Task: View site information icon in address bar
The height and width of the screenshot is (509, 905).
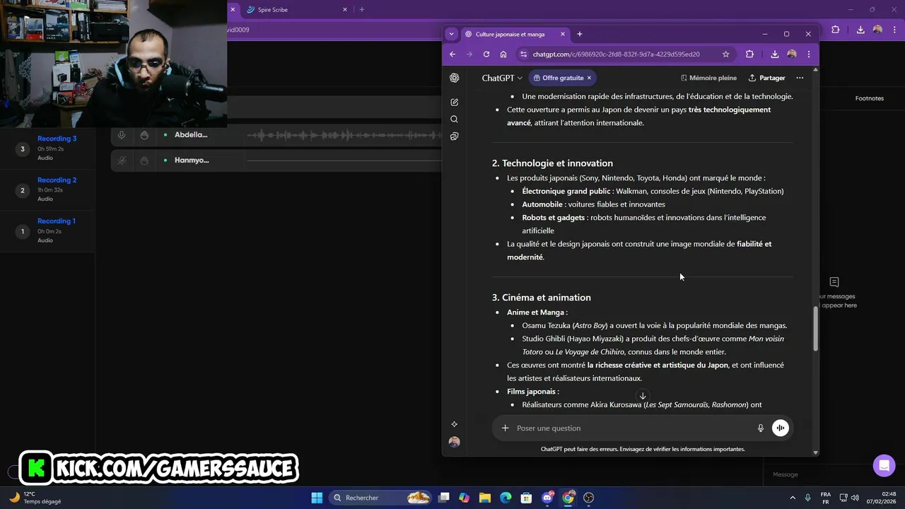Action: 523,54
